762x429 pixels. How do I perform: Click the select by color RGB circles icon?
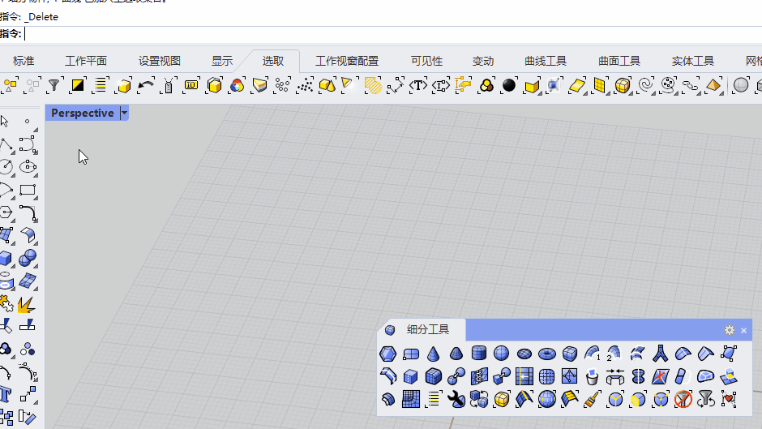pos(237,86)
